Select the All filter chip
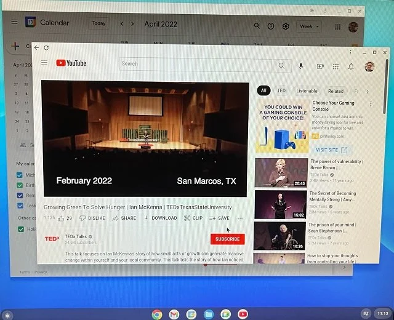 click(263, 90)
